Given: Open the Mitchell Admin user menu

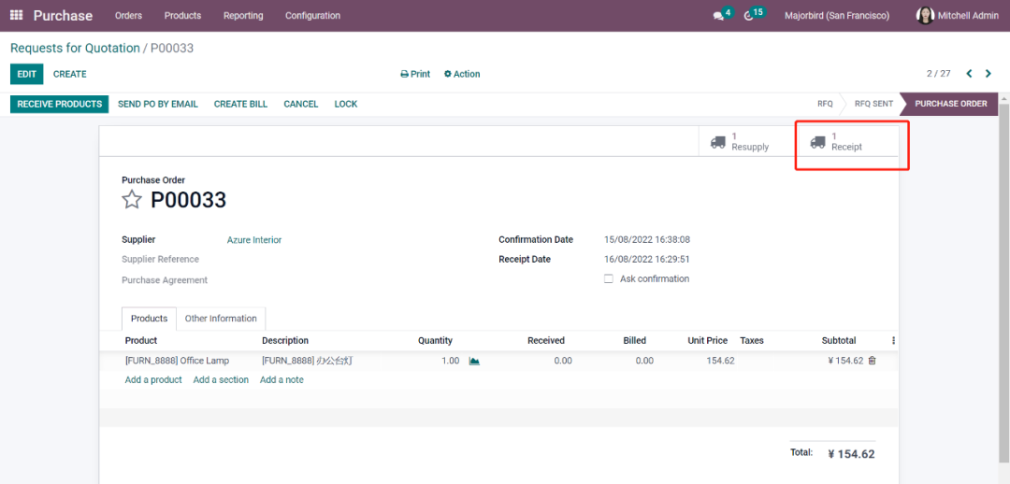Looking at the screenshot, I should (x=957, y=16).
